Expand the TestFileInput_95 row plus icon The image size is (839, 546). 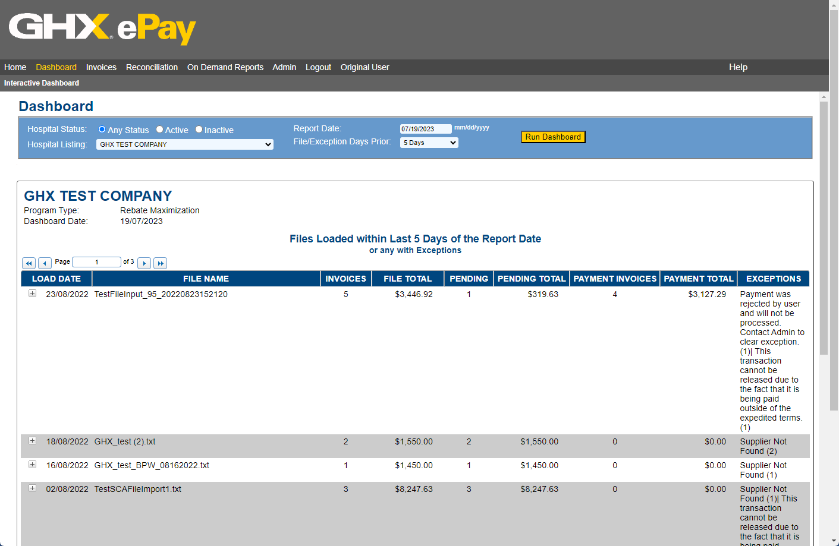click(33, 293)
